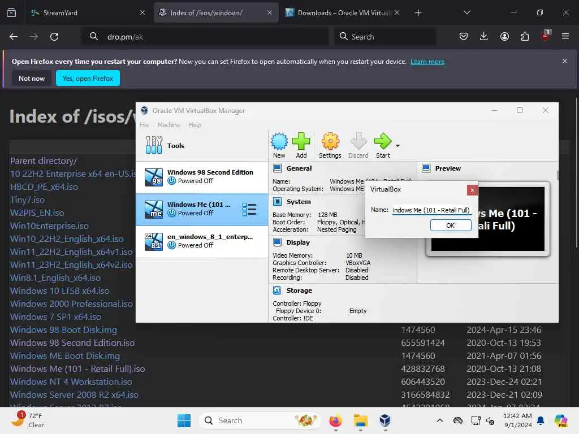Click the Firefox View icon at top left

point(11,12)
